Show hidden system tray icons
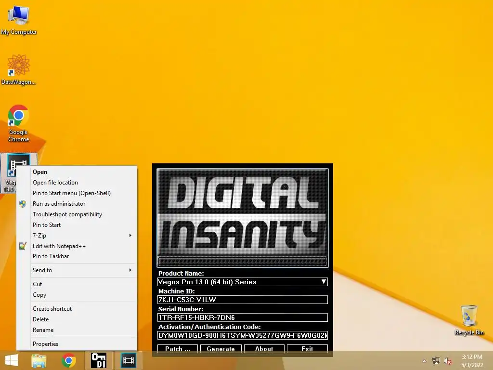Viewport: 493px width, 370px height. tap(425, 361)
